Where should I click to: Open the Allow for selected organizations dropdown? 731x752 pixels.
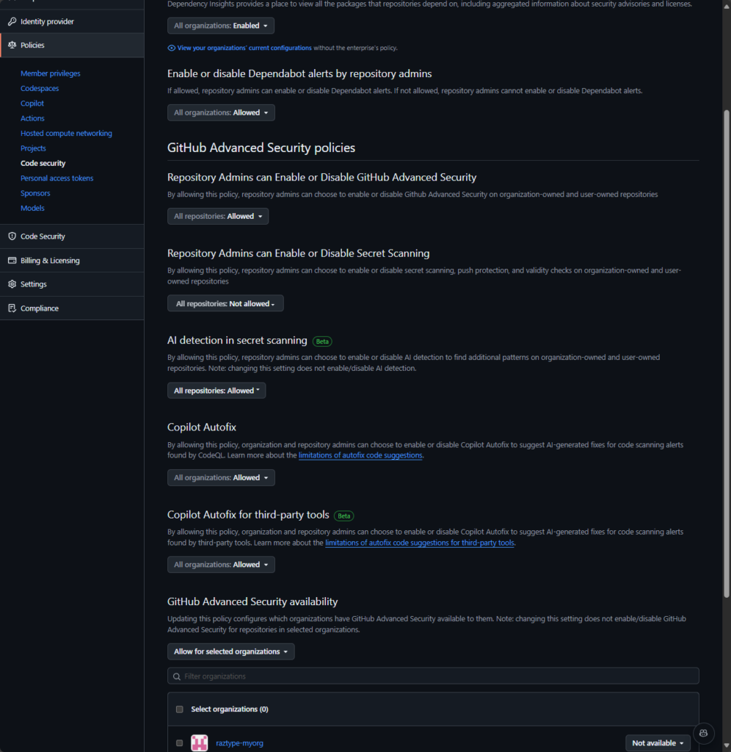(x=230, y=651)
